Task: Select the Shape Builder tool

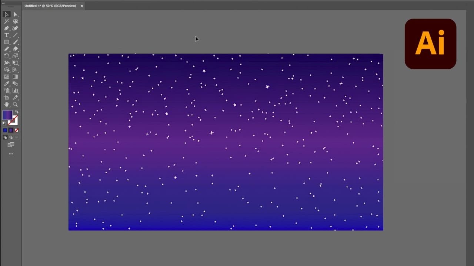Action: (7, 70)
